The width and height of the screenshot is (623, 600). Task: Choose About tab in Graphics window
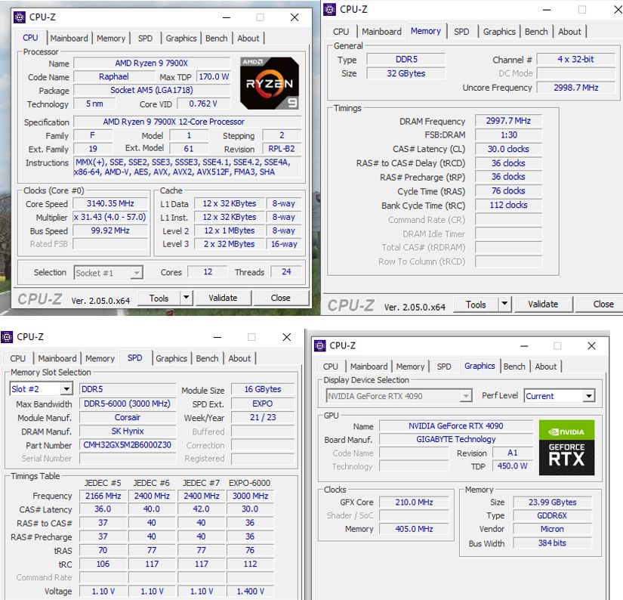point(545,366)
